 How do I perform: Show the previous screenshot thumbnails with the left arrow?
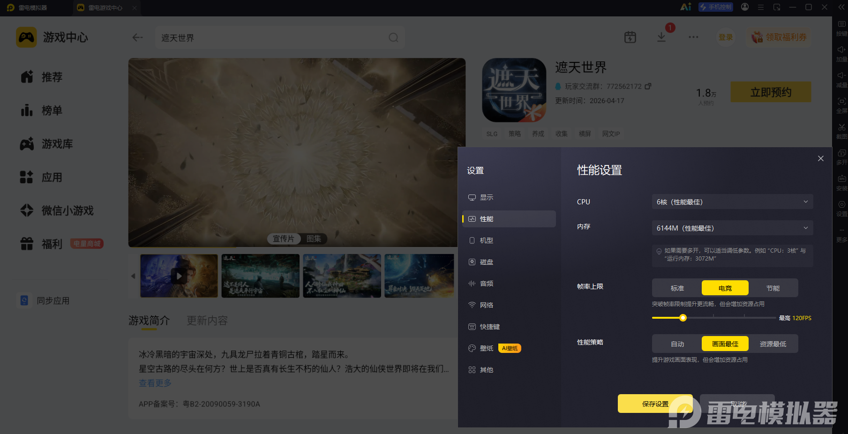[x=133, y=276]
